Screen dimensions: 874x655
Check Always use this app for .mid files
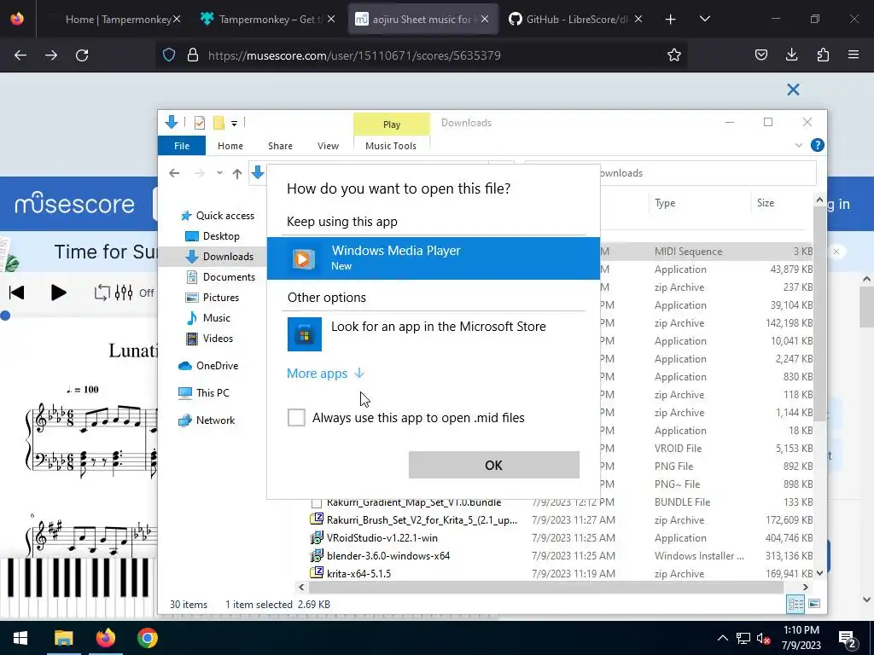click(296, 417)
